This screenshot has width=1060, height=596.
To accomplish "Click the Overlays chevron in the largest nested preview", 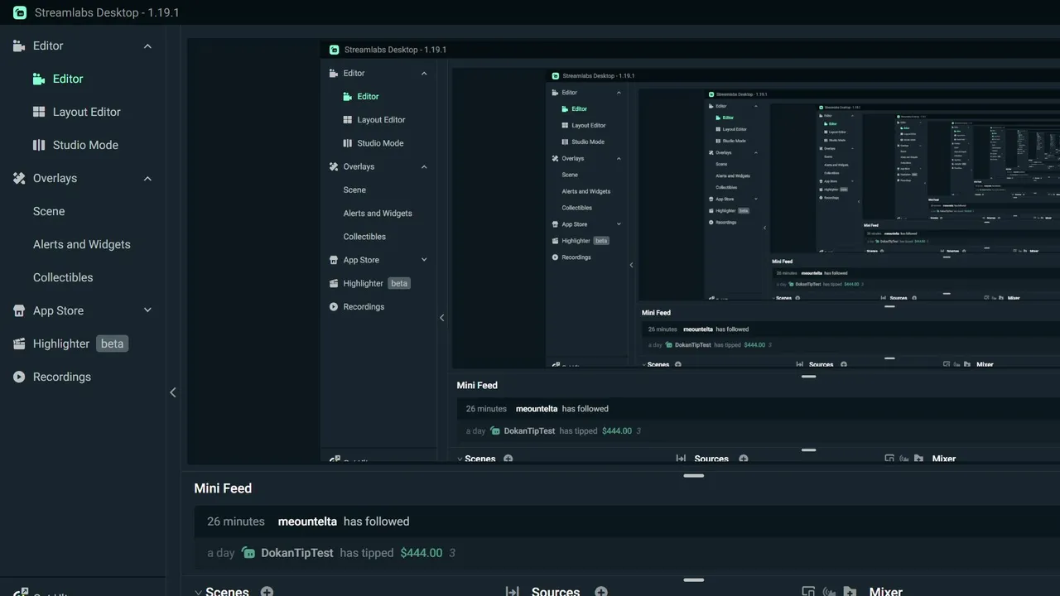I will point(424,166).
